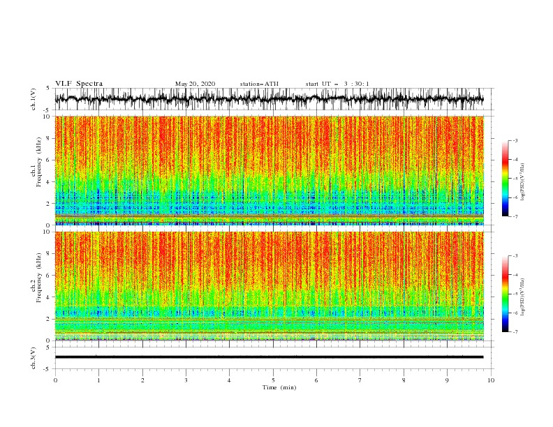Click inside the ch.2 spectrogram panel

pos(270,286)
